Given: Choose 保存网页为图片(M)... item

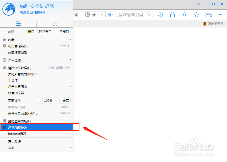Looking at the screenshot, I should click(x=37, y=113).
